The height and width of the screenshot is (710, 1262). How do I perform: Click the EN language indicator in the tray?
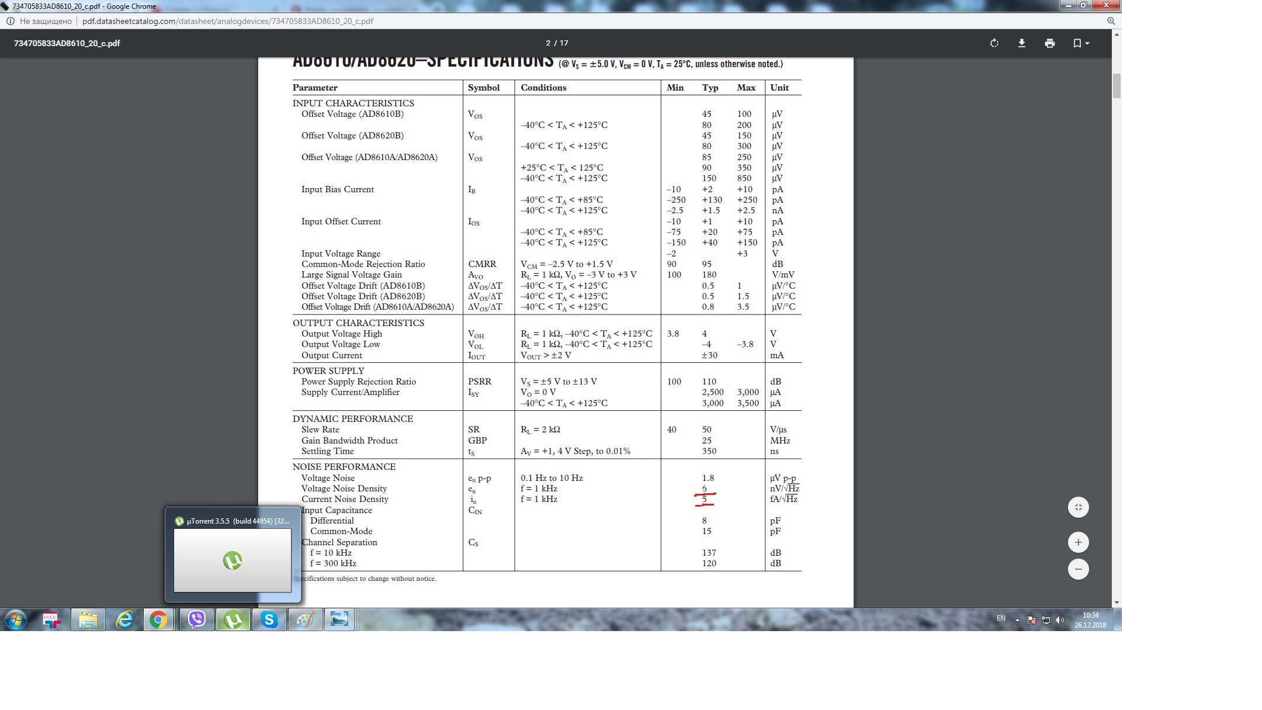[x=1001, y=618]
